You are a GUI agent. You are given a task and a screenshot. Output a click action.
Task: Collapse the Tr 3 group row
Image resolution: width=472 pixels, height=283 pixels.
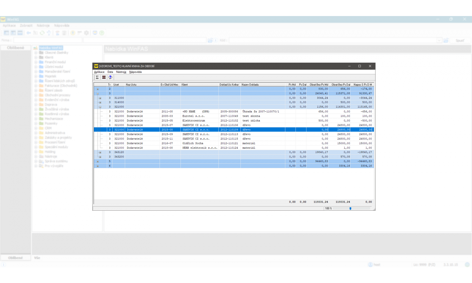[98, 93]
